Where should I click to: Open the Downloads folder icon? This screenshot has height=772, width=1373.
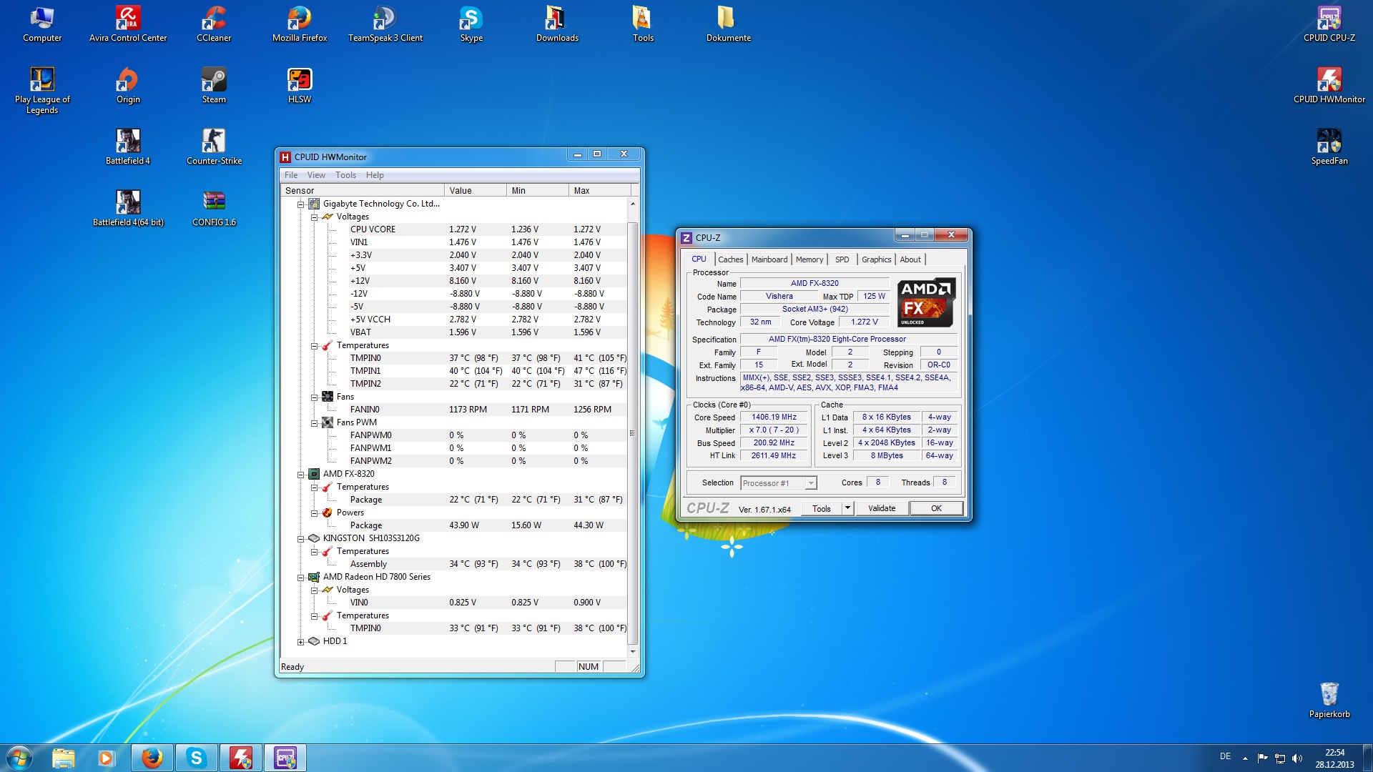coord(557,24)
